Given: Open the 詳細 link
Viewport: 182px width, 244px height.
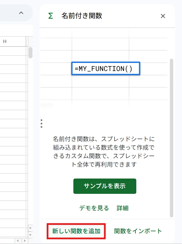Looking at the screenshot, I should point(122,208).
